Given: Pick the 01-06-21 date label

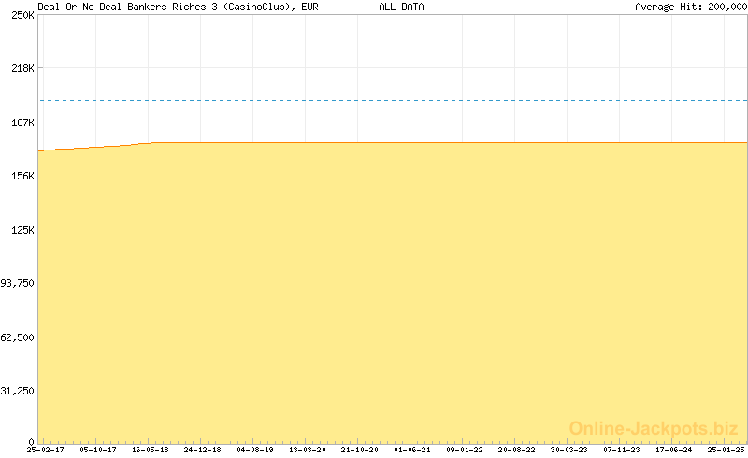Looking at the screenshot, I should pos(412,450).
